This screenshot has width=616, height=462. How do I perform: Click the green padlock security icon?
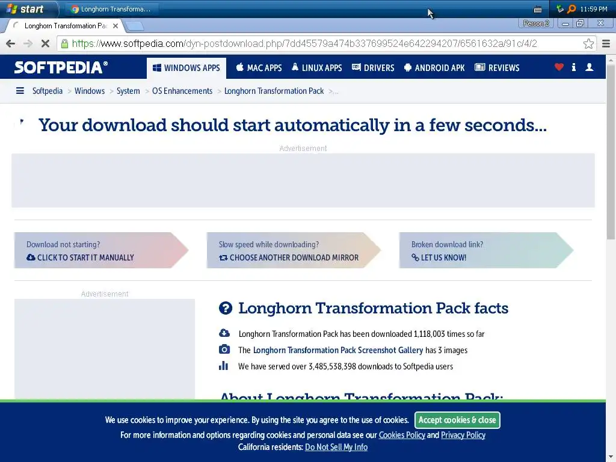click(65, 43)
